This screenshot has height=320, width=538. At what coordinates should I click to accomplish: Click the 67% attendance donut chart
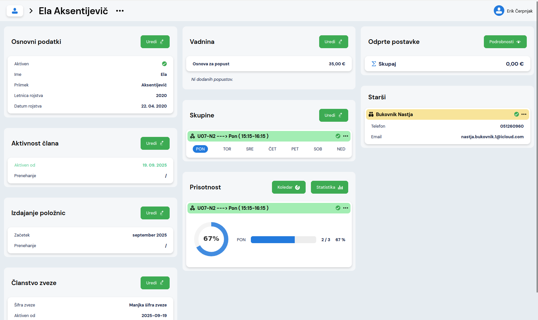[211, 239]
